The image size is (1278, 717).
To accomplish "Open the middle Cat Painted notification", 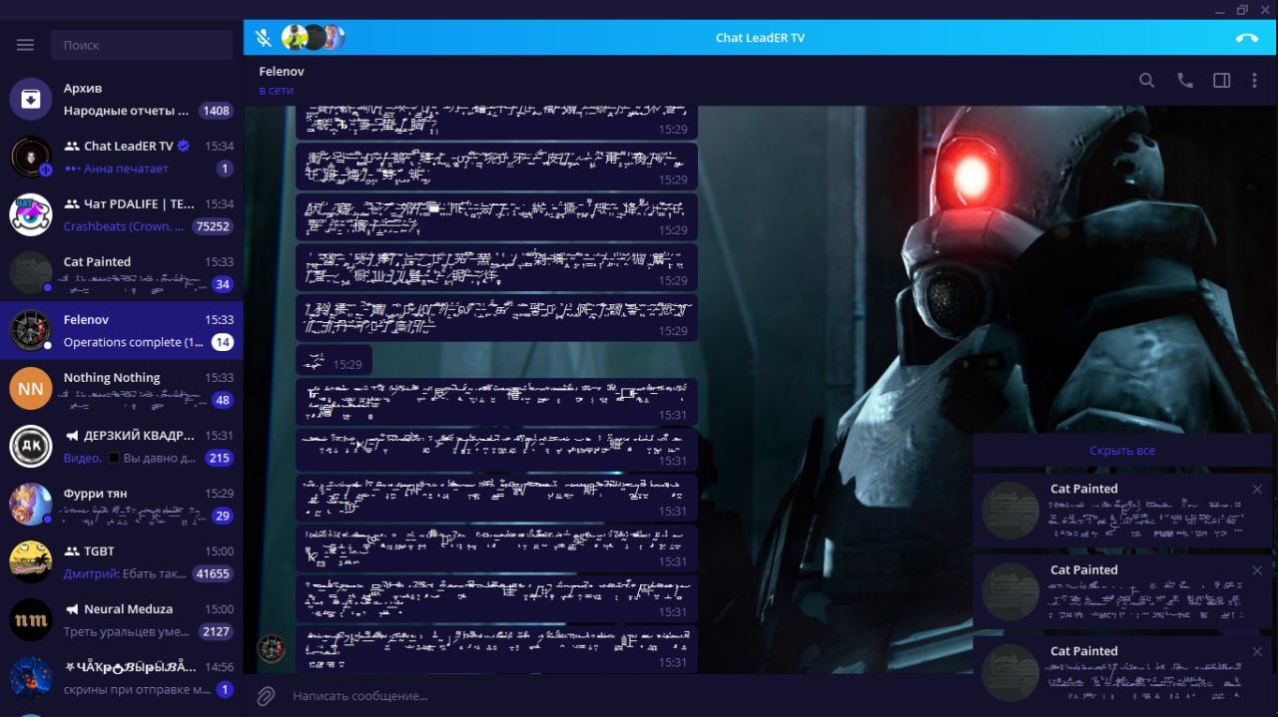I will coord(1122,591).
